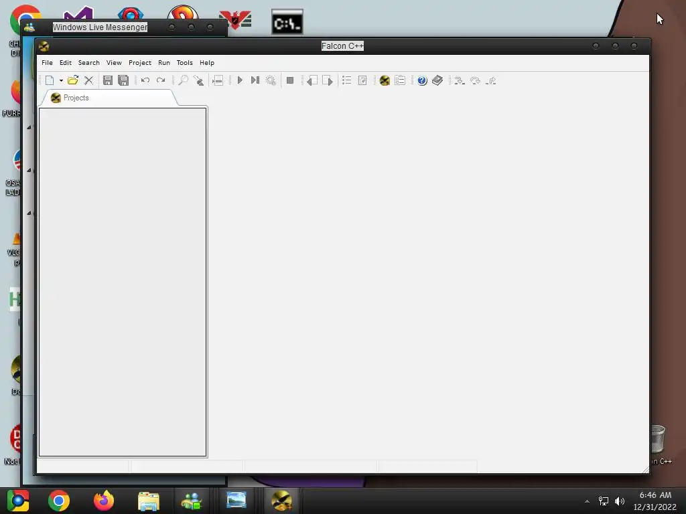Viewport: 686px width, 514px height.
Task: Click the Step Over debug icon
Action: [x=475, y=80]
